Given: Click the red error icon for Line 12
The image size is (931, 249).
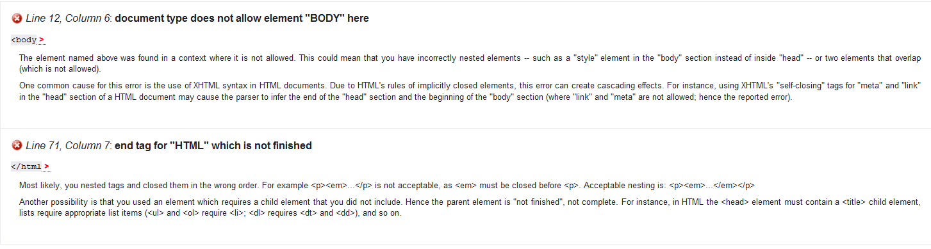Looking at the screenshot, I should pos(17,19).
